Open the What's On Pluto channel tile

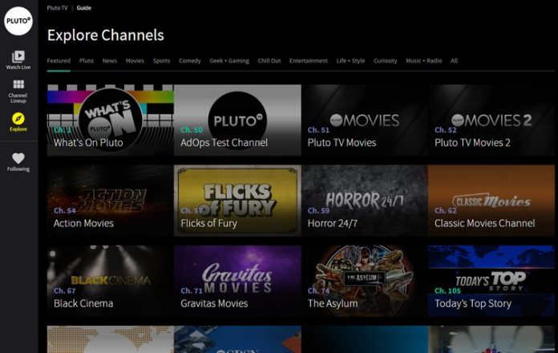tap(111, 120)
